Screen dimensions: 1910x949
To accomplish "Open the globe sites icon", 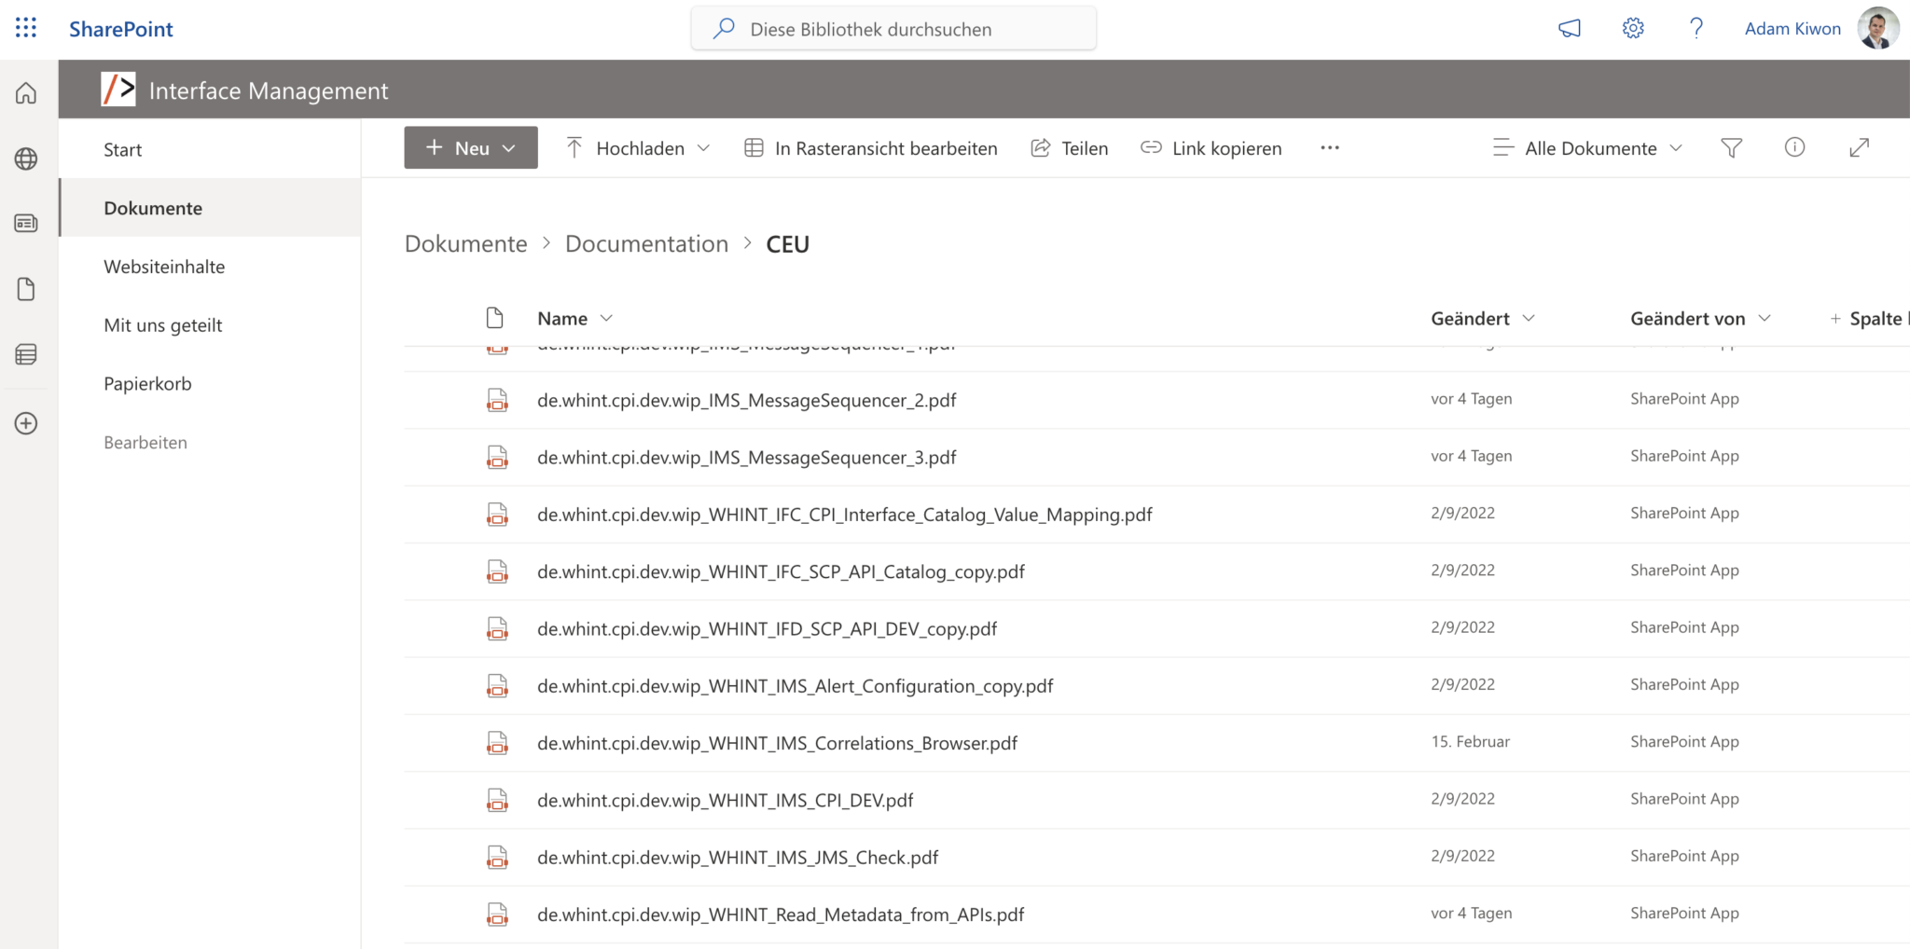I will 26,159.
